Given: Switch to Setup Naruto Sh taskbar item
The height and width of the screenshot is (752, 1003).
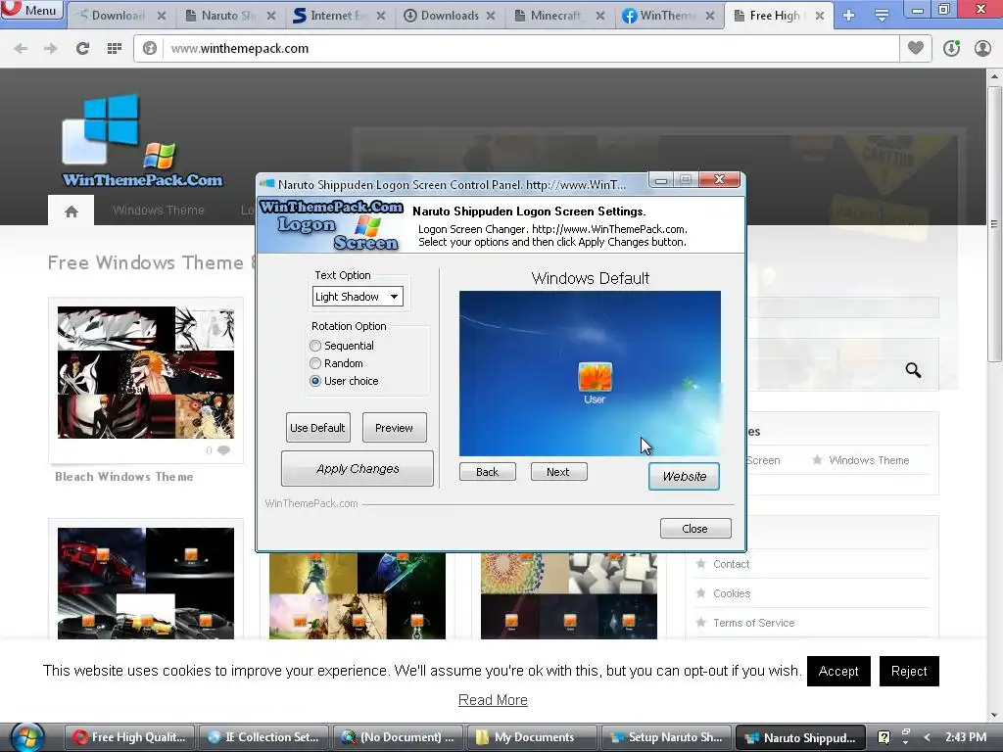Looking at the screenshot, I should pos(666,737).
